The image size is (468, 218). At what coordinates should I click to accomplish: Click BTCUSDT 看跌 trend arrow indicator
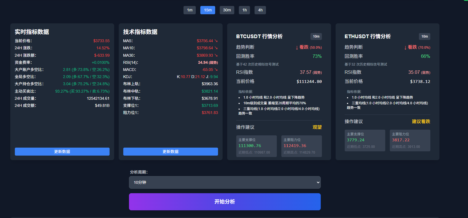click(x=297, y=48)
